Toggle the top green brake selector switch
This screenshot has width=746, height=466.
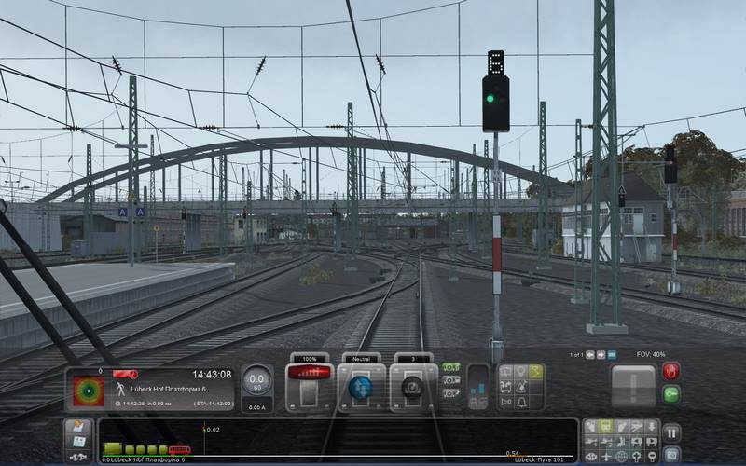[x=451, y=367]
